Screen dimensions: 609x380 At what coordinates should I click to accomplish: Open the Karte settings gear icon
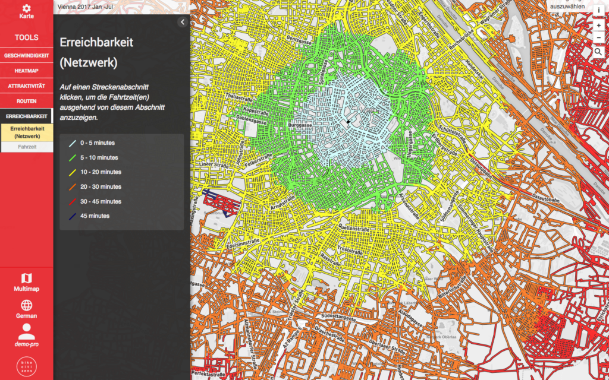(26, 8)
